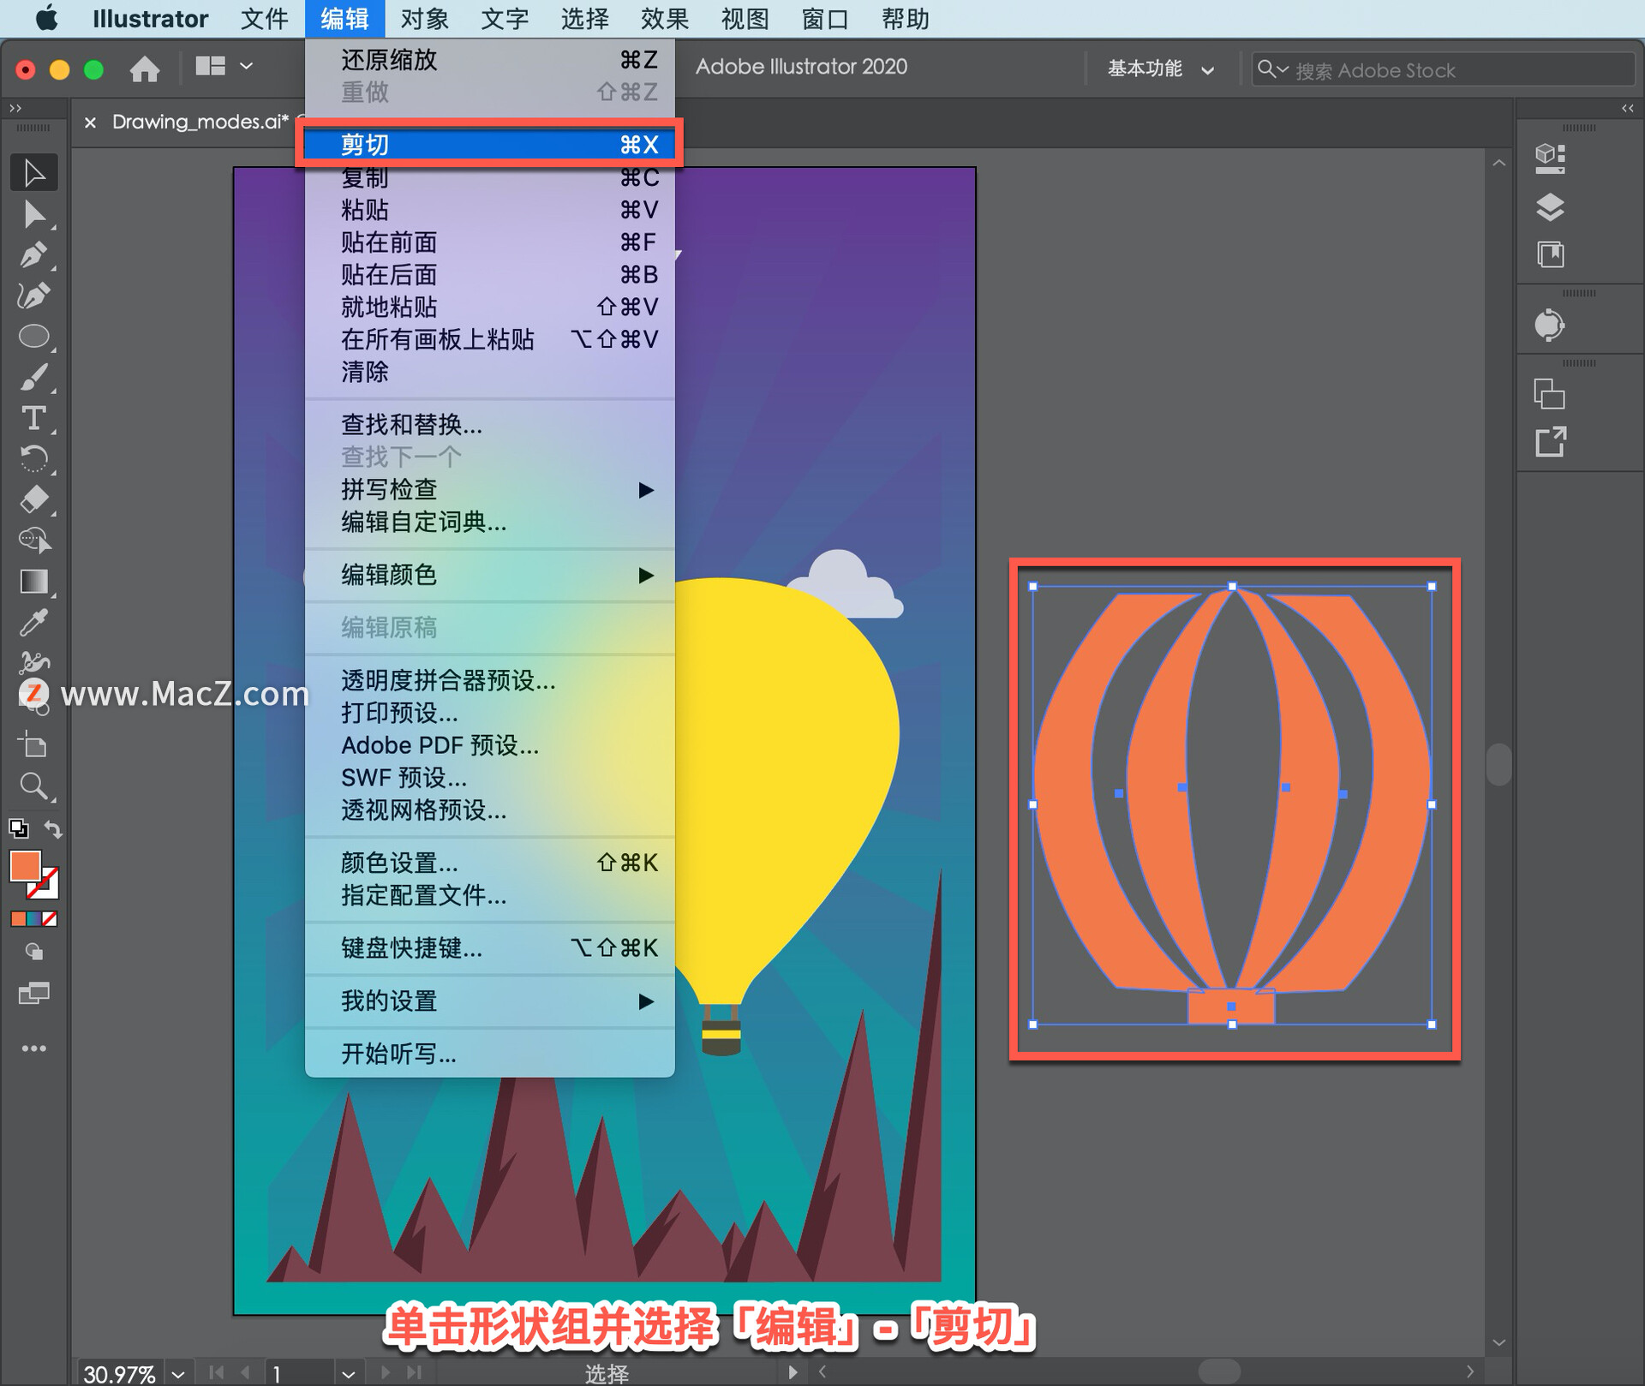Select the Eraser tool
1645x1386 pixels.
[x=34, y=499]
